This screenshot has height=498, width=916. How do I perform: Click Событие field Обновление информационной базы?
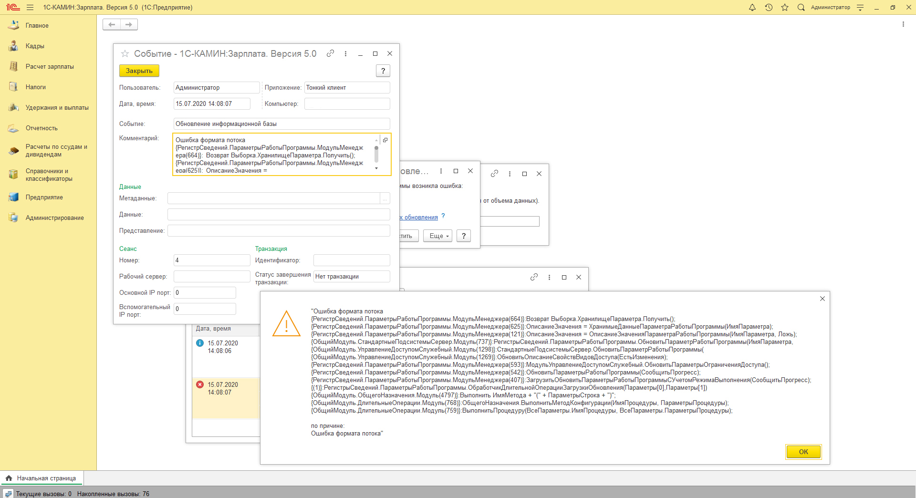pyautogui.click(x=281, y=124)
